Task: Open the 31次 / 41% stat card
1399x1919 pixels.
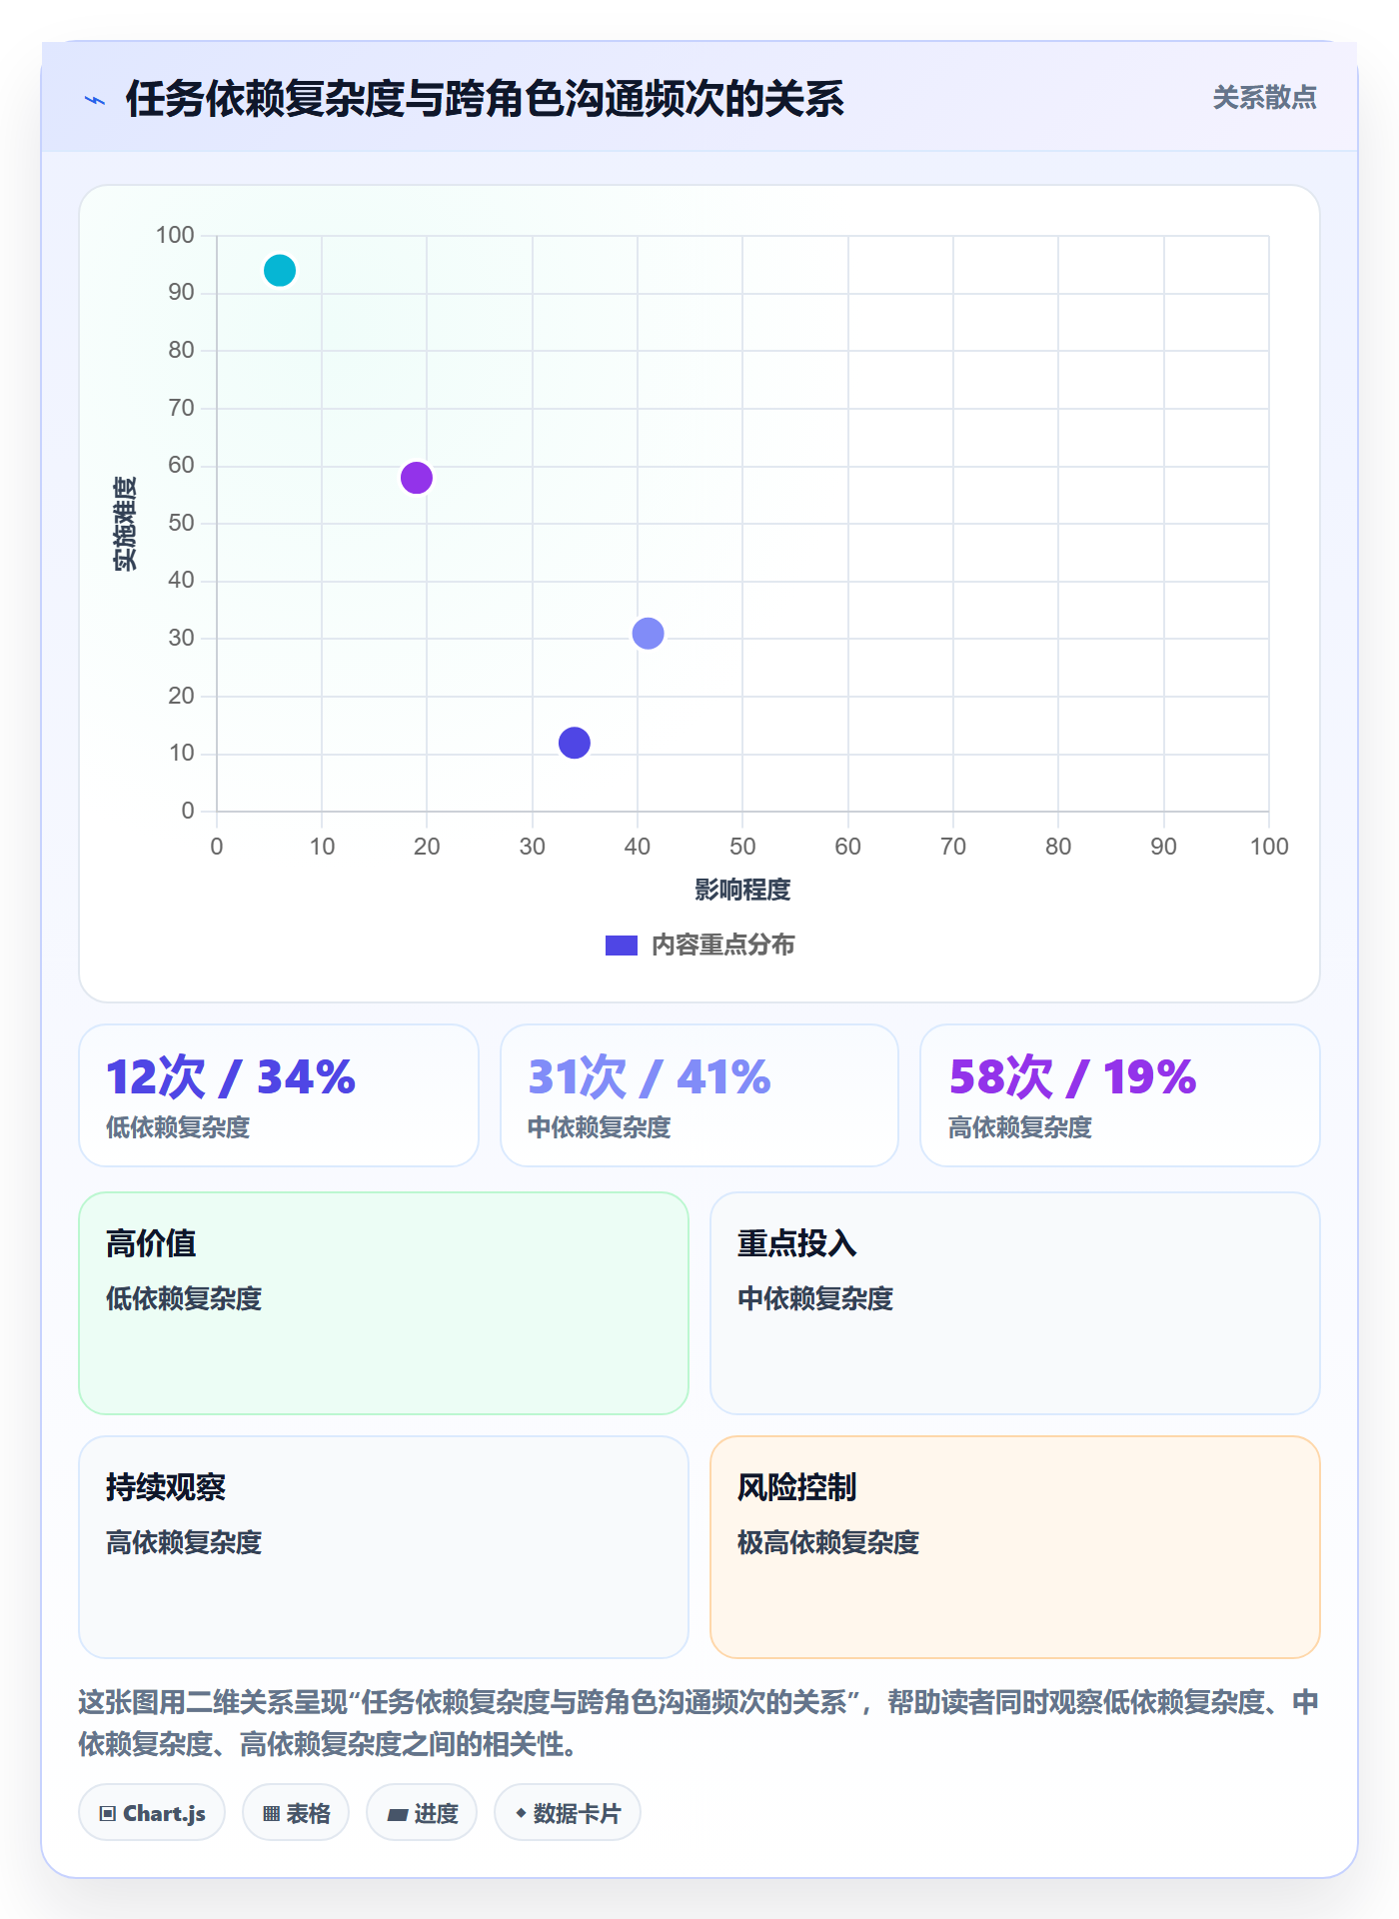Action: (x=699, y=1095)
